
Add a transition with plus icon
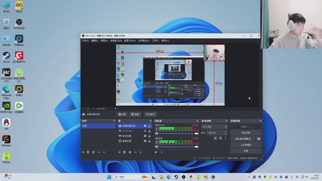pyautogui.click(x=215, y=138)
